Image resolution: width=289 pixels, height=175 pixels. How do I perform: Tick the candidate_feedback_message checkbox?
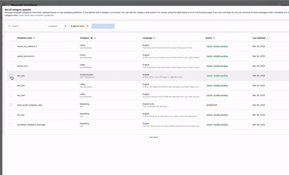pos(11,125)
